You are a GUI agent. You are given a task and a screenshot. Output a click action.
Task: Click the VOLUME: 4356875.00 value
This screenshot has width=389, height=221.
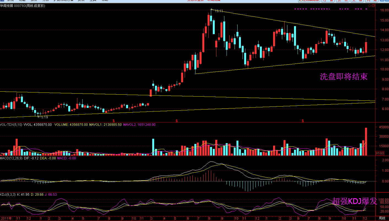point(71,125)
